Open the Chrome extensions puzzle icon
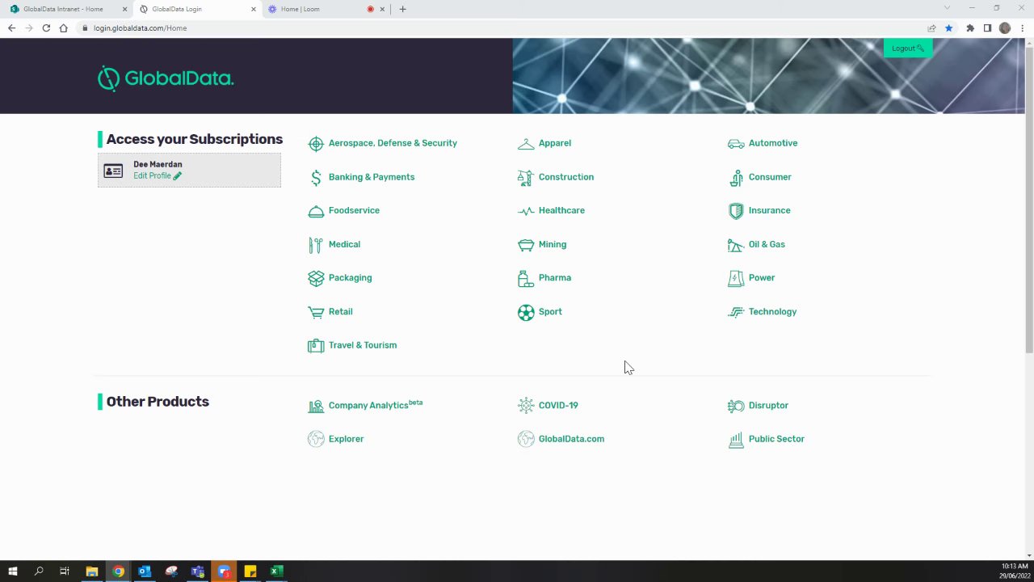This screenshot has height=582, width=1034. coord(970,28)
